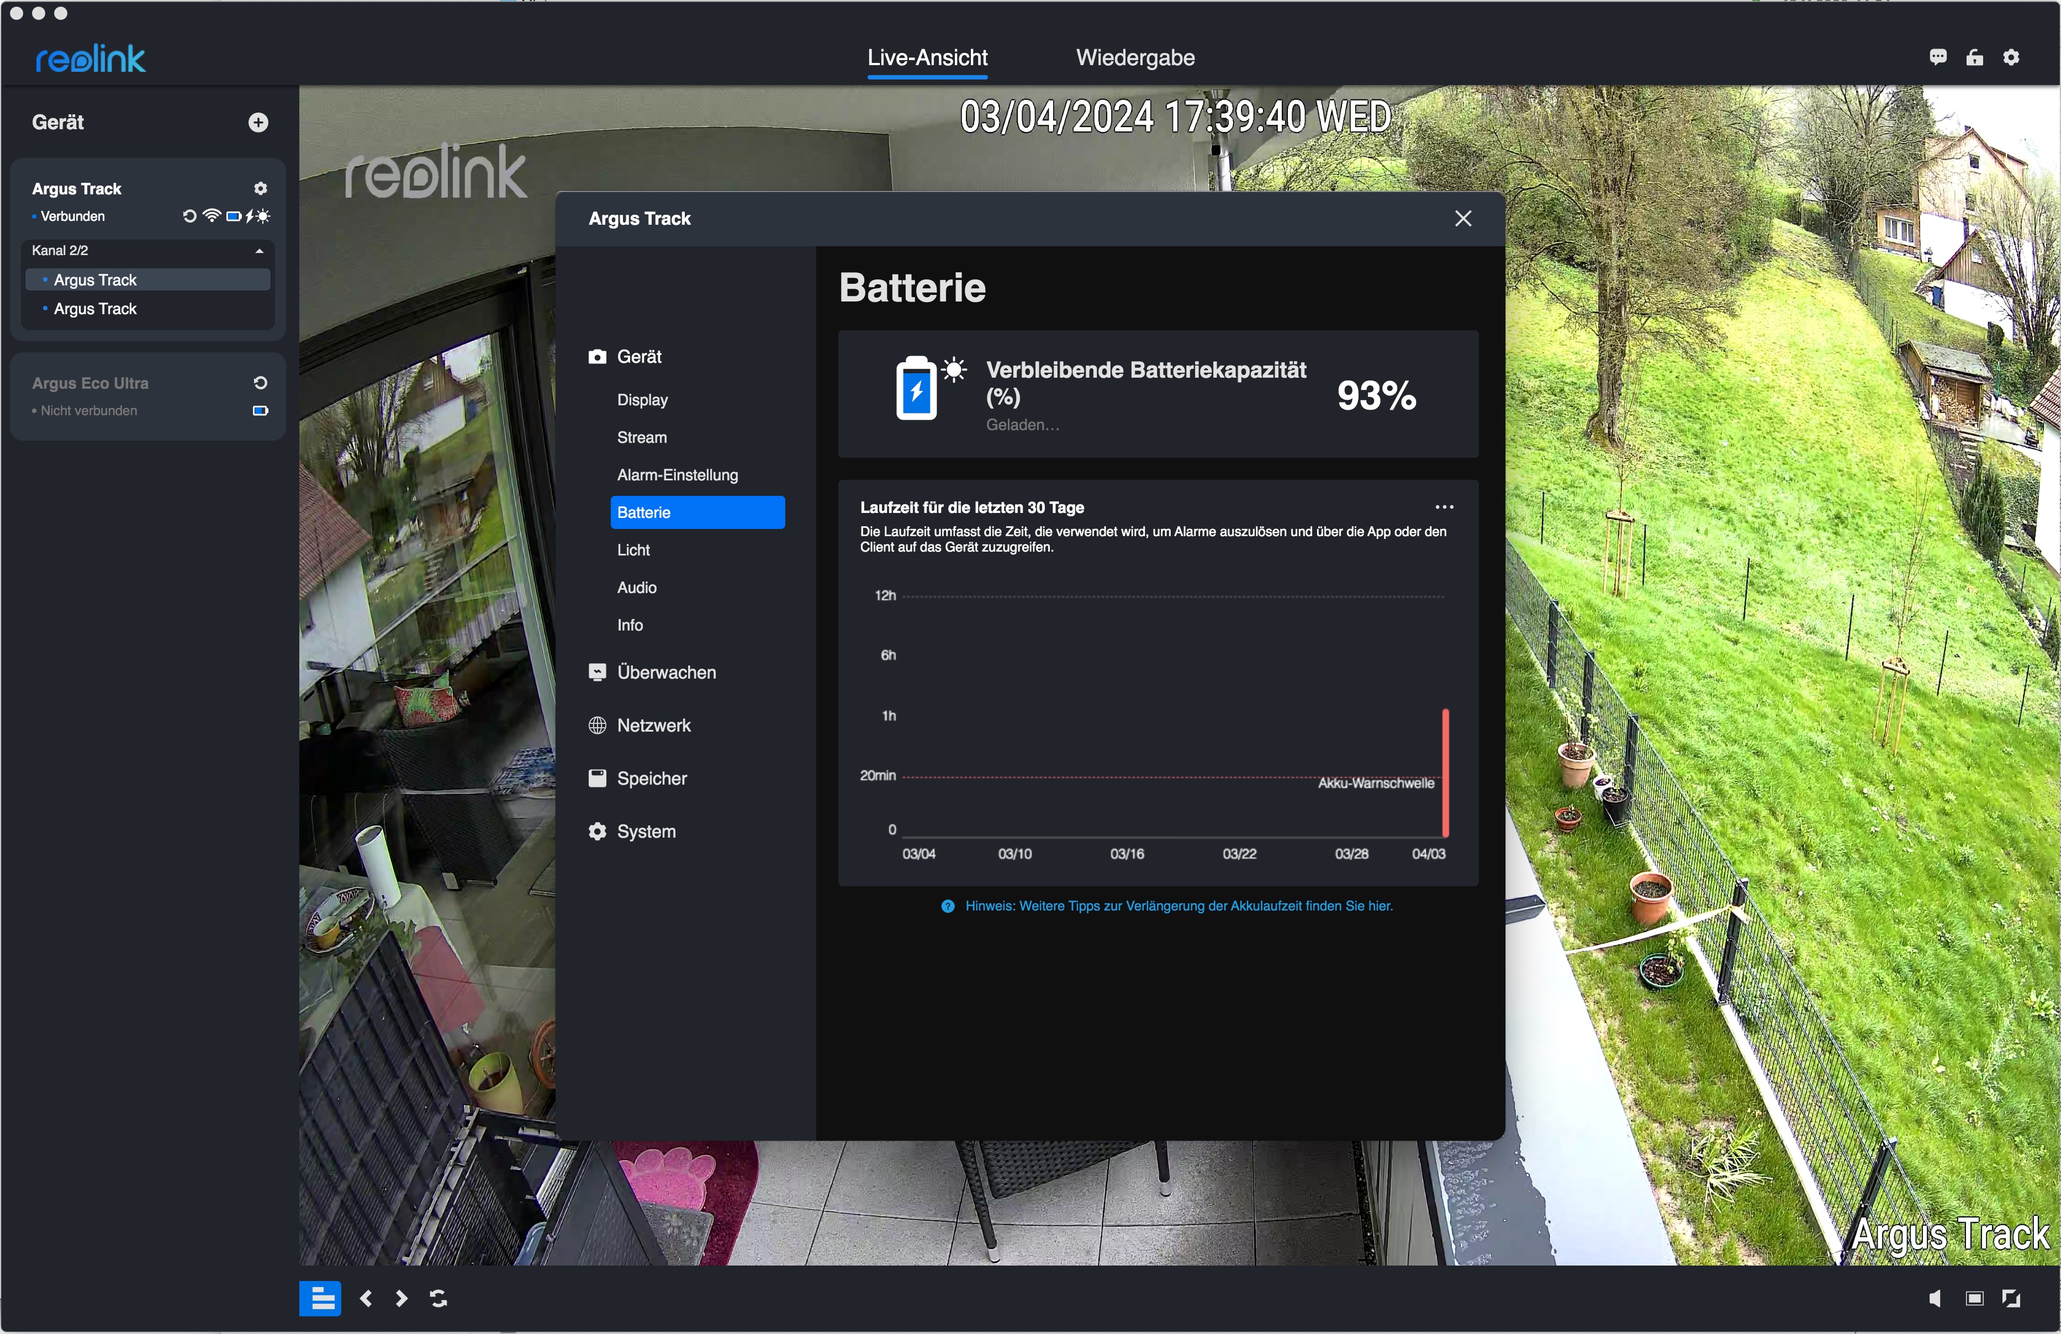The width and height of the screenshot is (2061, 1334).
Task: Expand the Netzwerk settings section
Action: coord(653,726)
